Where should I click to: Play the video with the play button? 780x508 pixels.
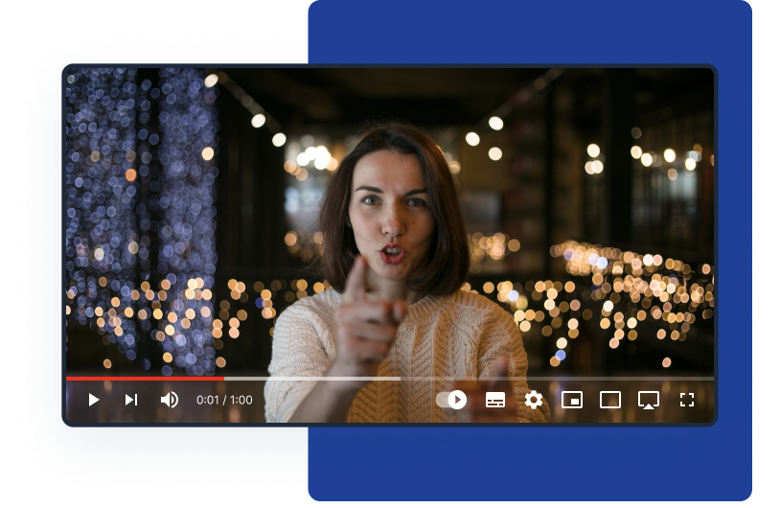coord(94,400)
